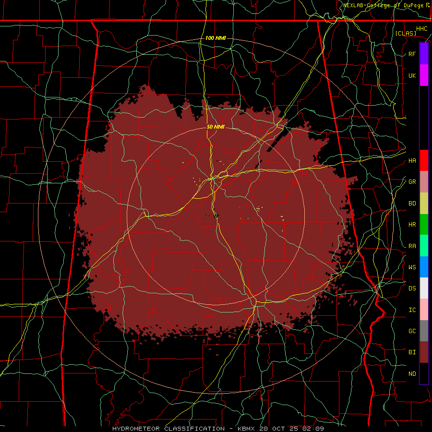Click the RA light green legend swatch
Viewport: 432px width, 432px height.
[x=424, y=246]
